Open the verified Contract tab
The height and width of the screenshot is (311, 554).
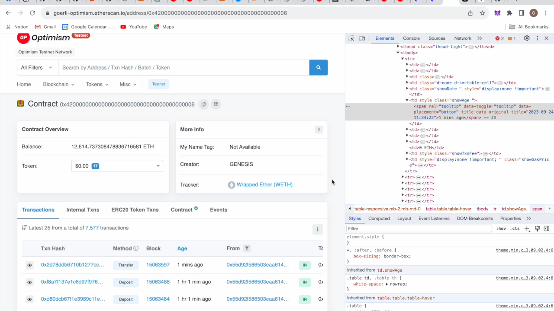[184, 209]
